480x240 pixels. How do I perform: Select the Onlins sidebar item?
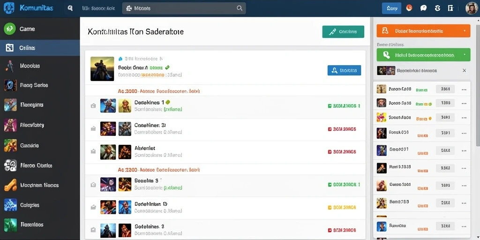40,48
